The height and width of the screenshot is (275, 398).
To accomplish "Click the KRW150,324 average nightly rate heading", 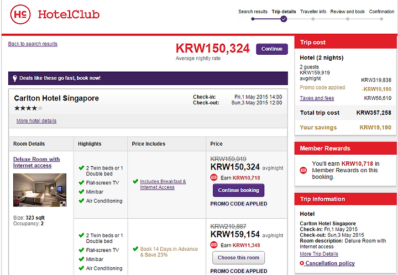I will click(x=213, y=49).
